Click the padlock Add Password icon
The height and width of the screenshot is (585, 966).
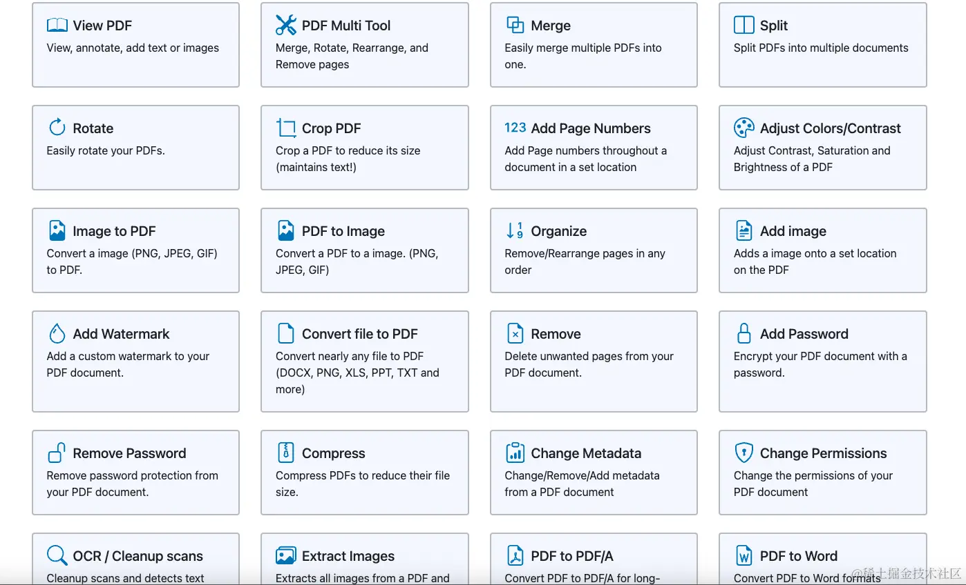click(744, 333)
